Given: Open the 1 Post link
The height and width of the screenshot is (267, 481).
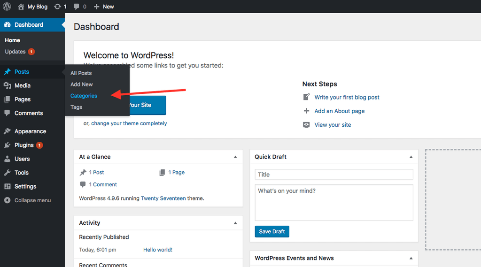Looking at the screenshot, I should (x=96, y=173).
